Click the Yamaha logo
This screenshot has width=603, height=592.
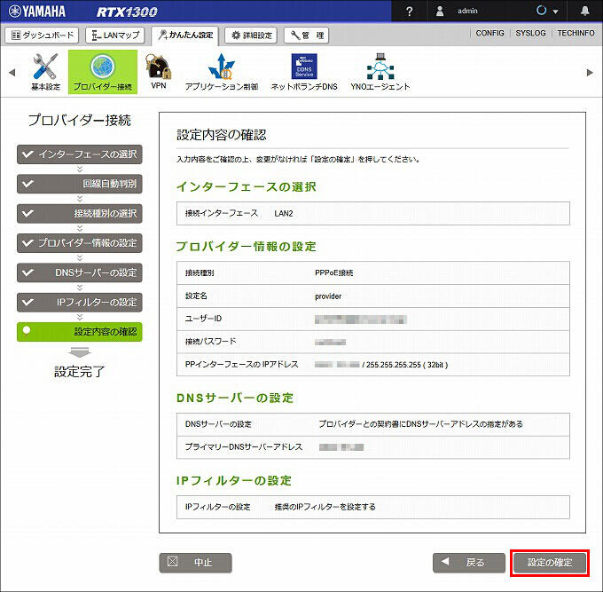(37, 12)
